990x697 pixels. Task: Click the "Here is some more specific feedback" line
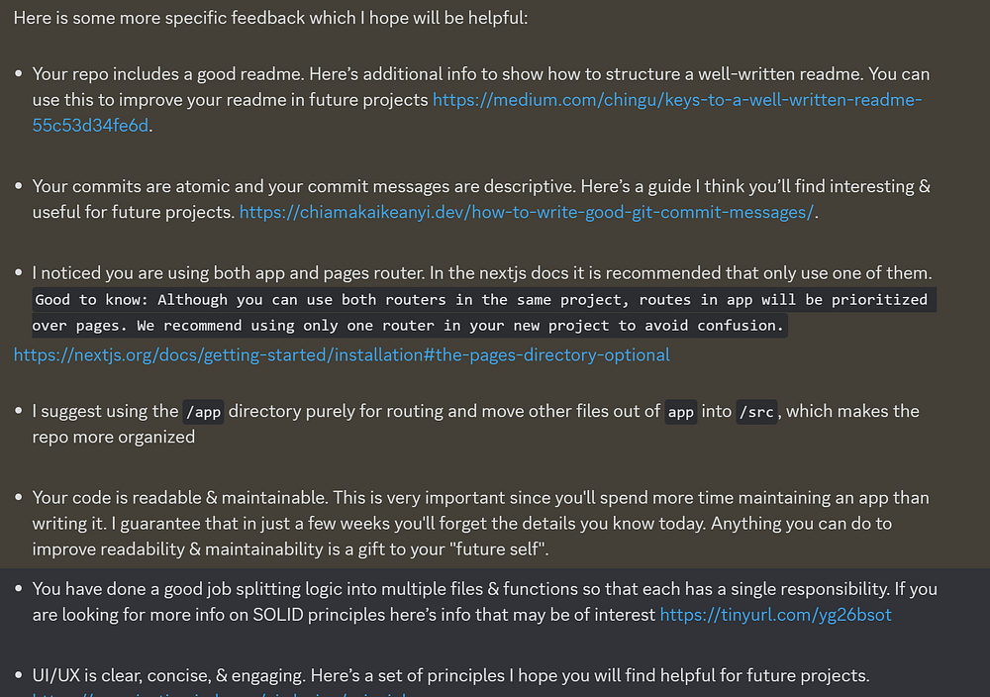(x=270, y=18)
